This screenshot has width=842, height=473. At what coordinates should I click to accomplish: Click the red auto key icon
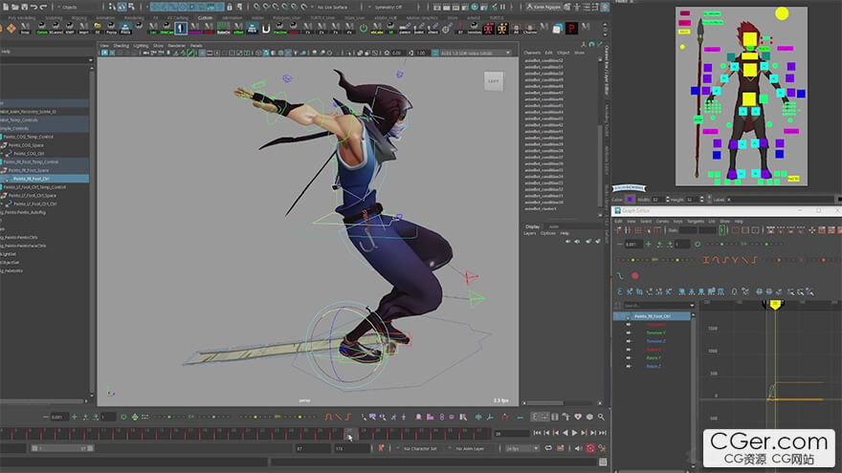[x=590, y=448]
